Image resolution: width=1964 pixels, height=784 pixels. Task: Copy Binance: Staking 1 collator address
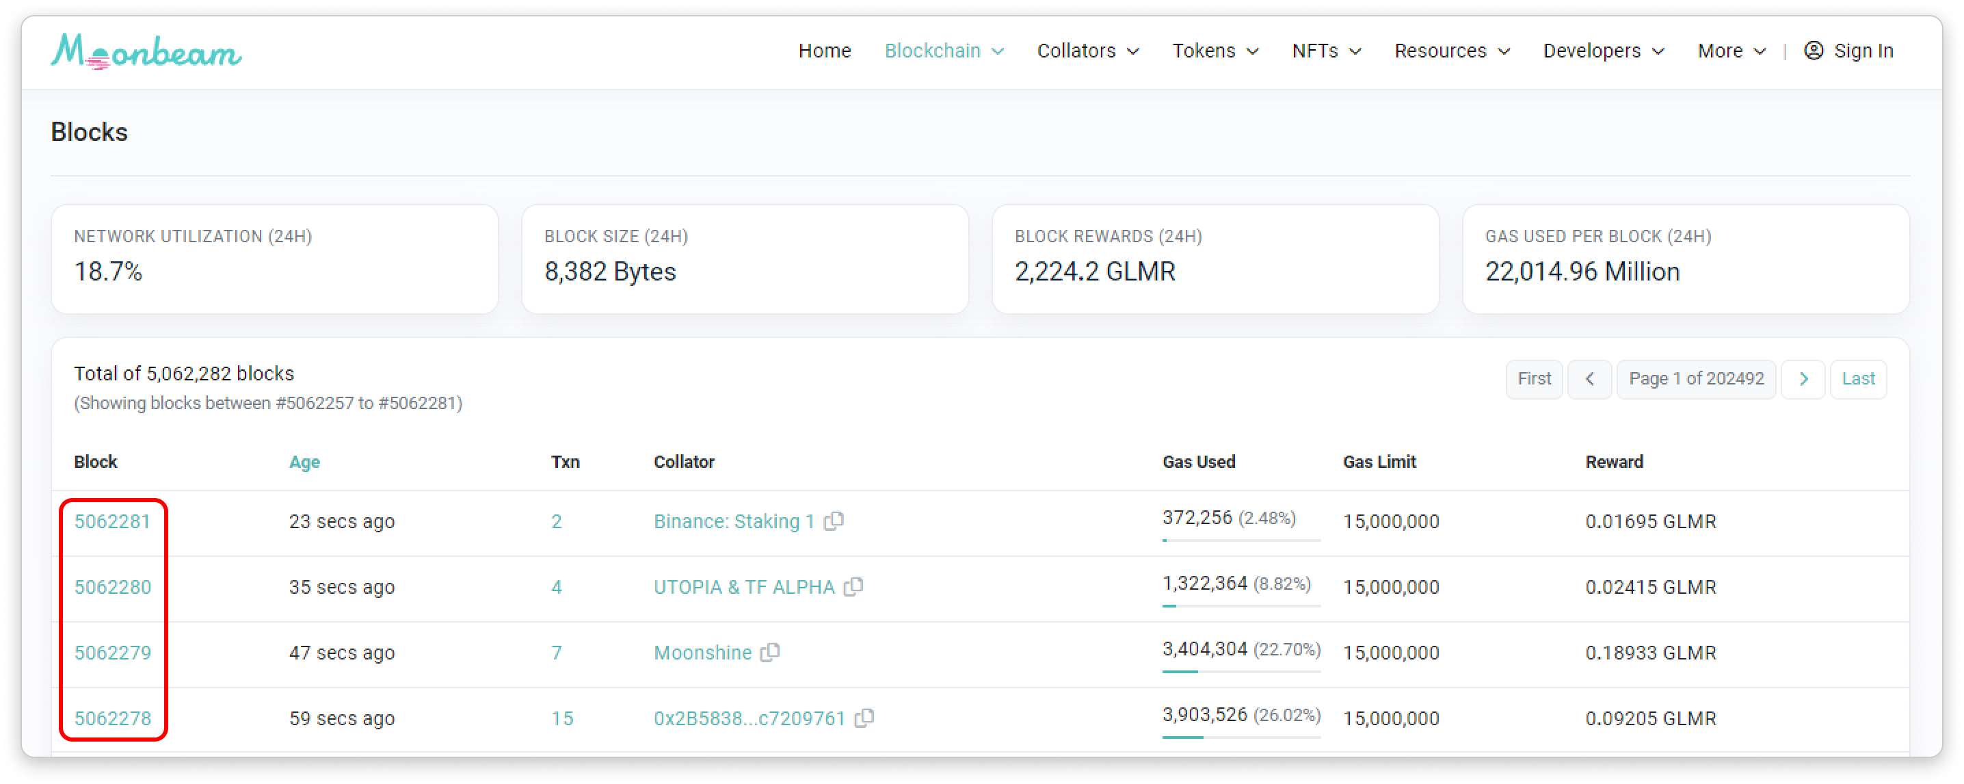pos(834,521)
